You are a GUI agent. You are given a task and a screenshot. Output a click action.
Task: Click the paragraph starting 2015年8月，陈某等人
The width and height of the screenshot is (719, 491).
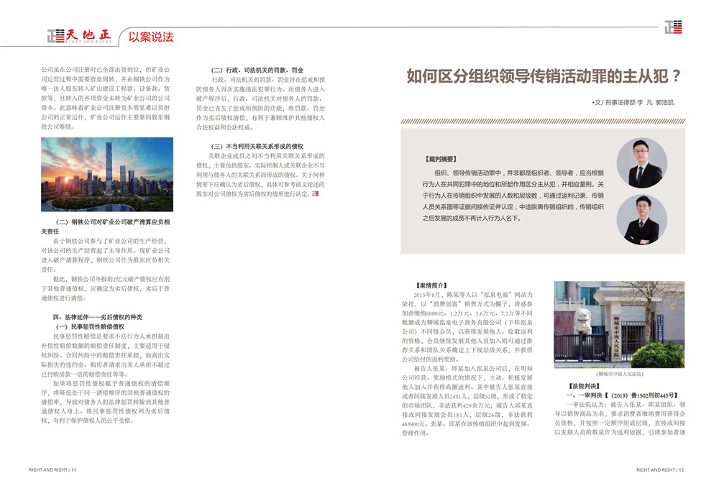pyautogui.click(x=467, y=327)
